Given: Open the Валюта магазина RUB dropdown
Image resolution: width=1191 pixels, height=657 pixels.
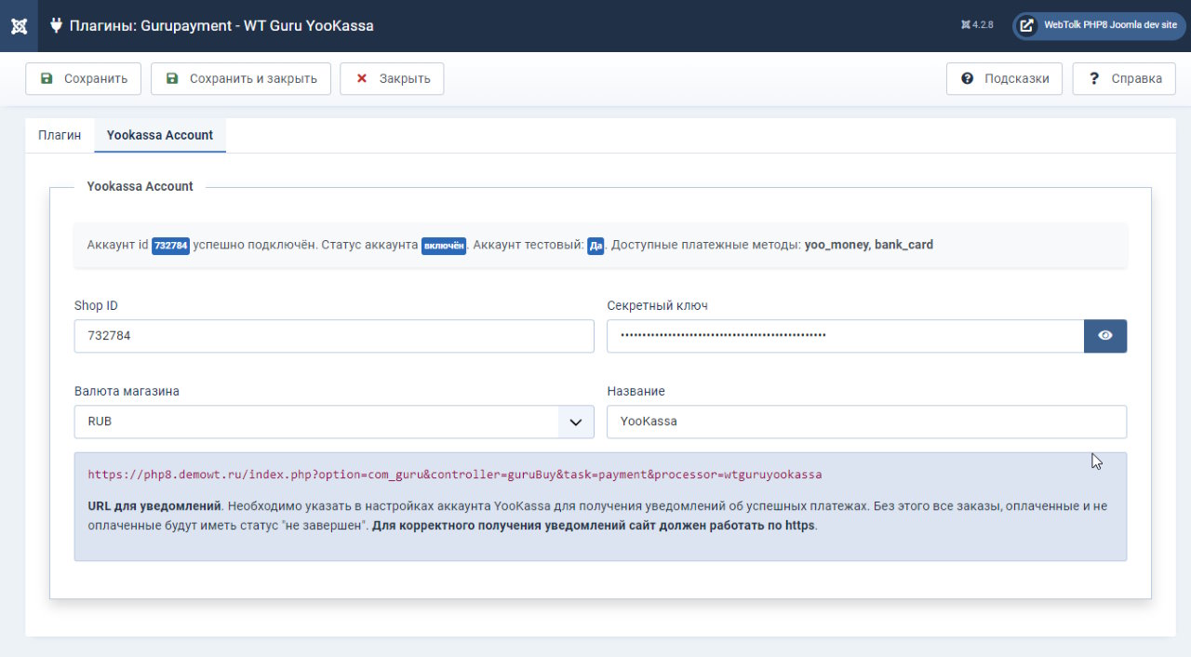Looking at the screenshot, I should pyautogui.click(x=334, y=422).
